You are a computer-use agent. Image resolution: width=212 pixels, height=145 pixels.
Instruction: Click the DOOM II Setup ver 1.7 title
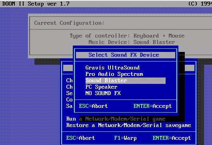click(x=36, y=4)
